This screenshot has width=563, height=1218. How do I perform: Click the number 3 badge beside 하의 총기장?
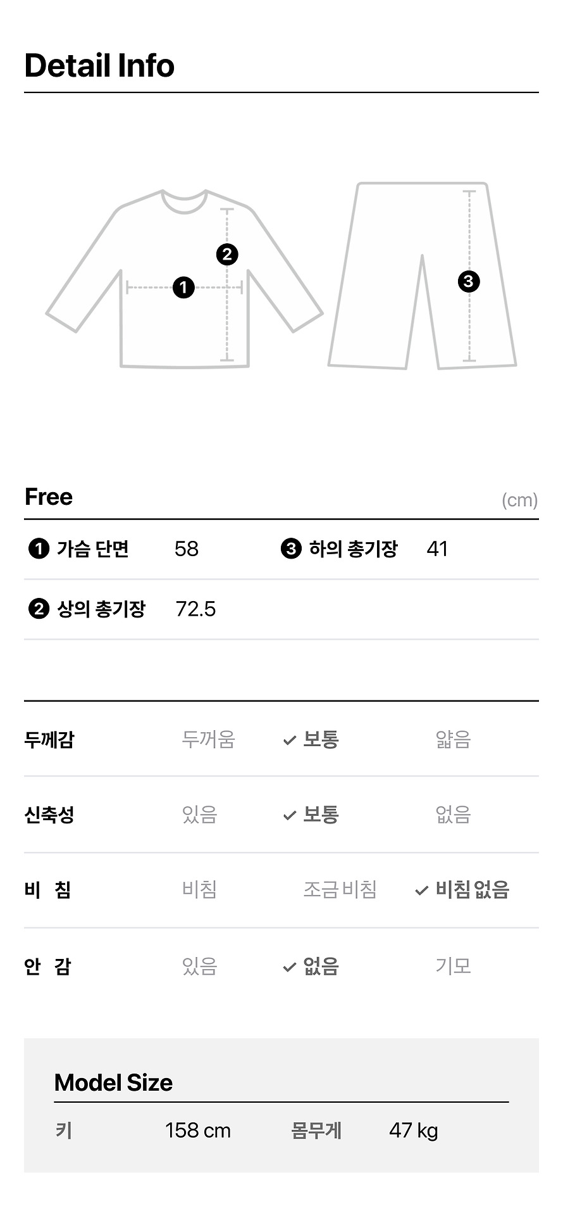pyautogui.click(x=291, y=549)
